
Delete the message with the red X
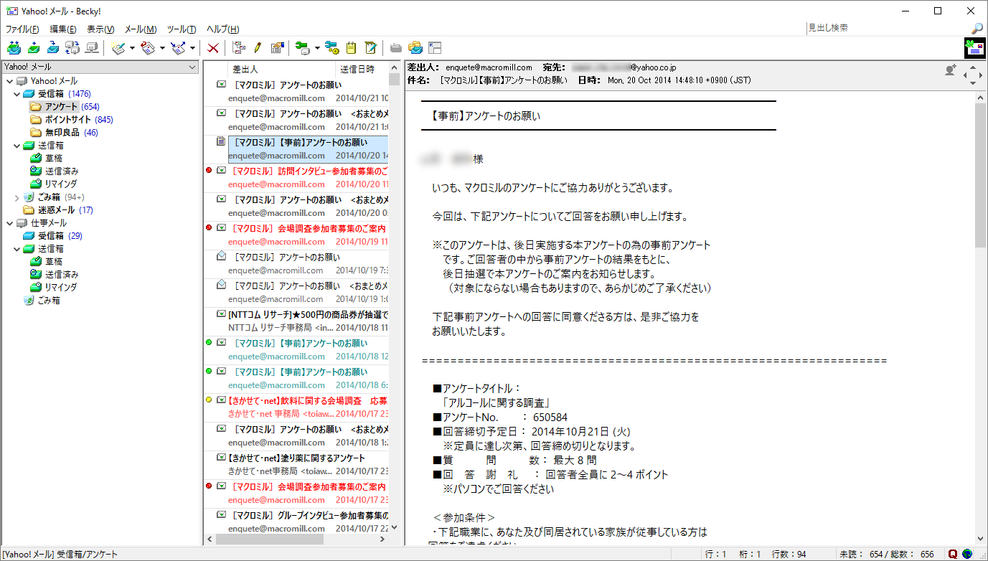tap(213, 48)
